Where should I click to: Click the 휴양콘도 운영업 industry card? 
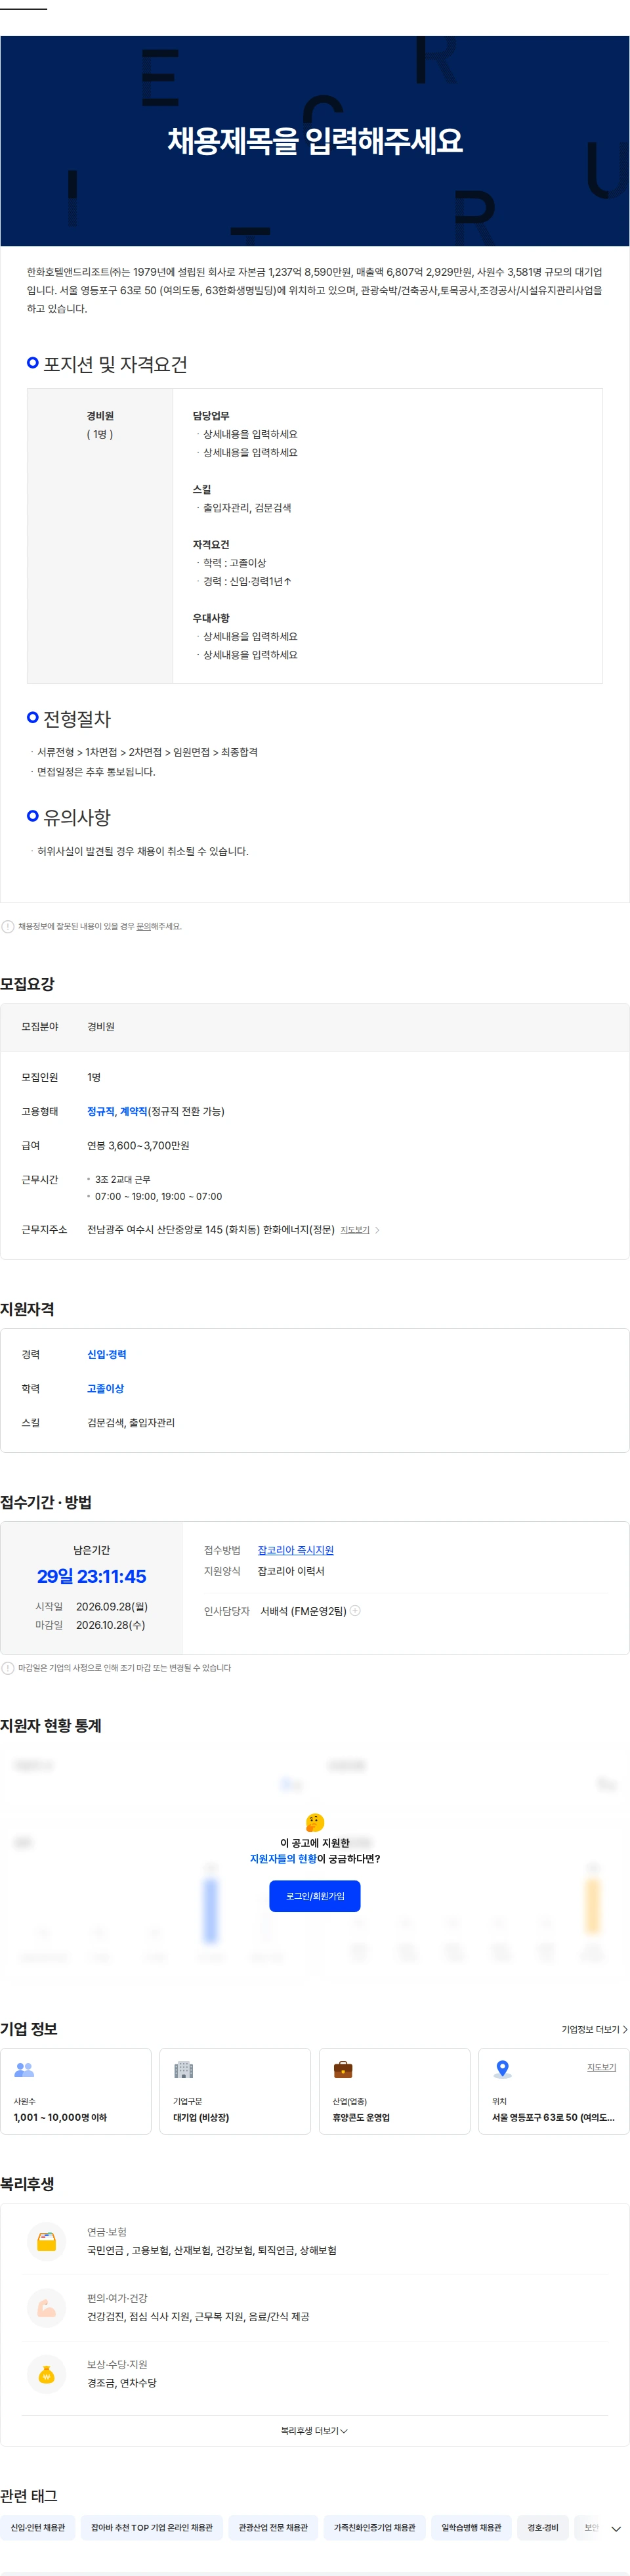pyautogui.click(x=394, y=2091)
